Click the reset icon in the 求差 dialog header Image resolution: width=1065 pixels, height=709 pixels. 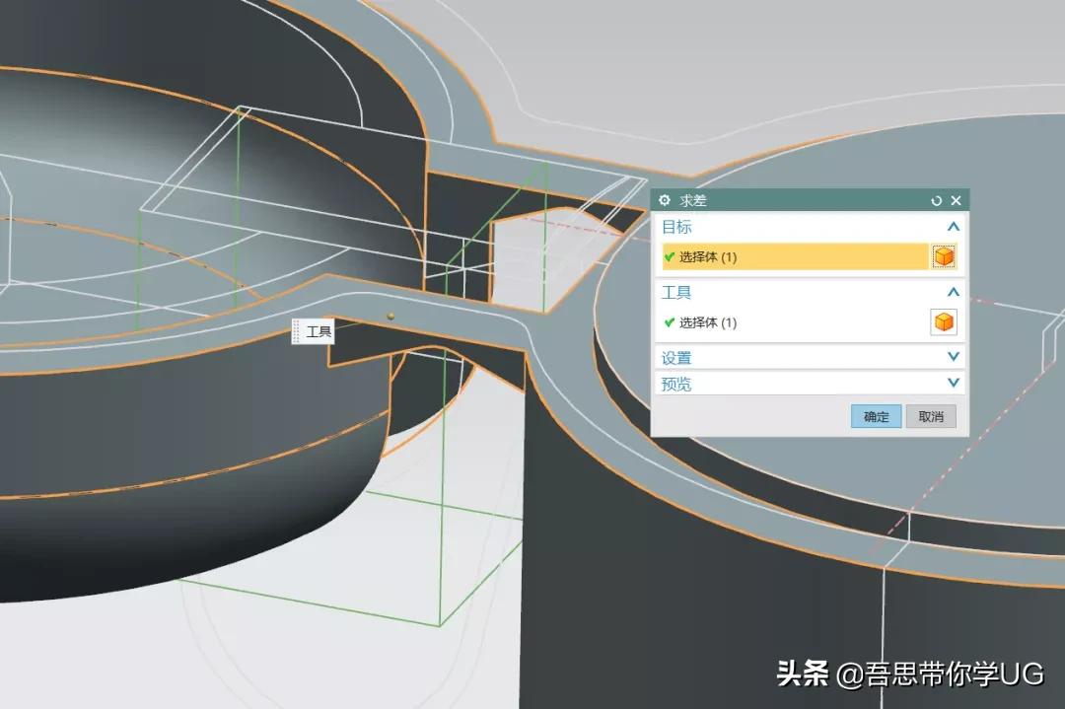935,200
